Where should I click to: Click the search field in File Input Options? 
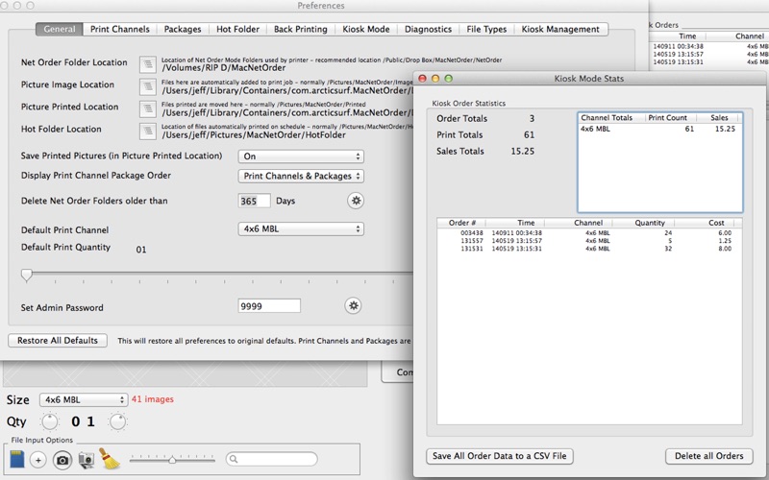tap(271, 459)
